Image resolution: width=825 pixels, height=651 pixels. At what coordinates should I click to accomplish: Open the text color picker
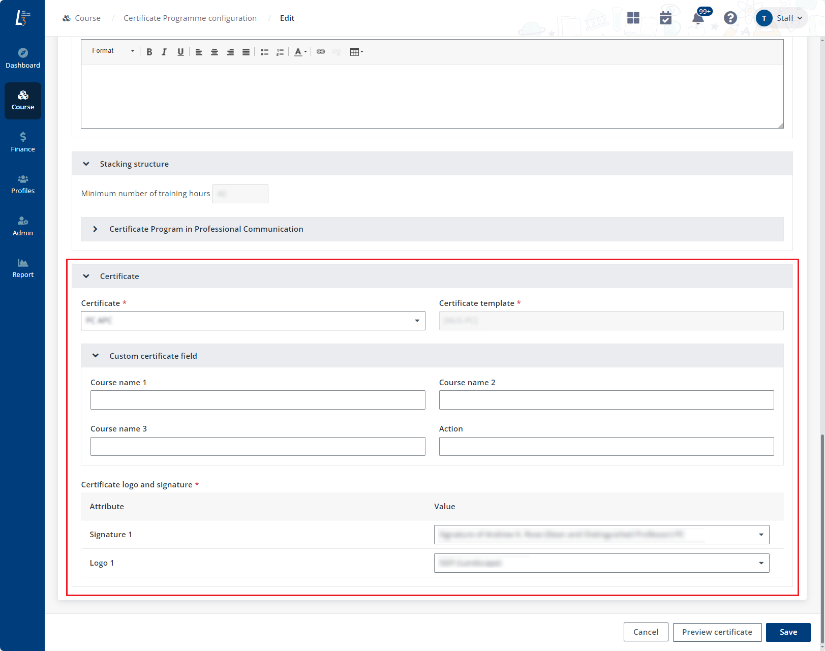coord(300,52)
